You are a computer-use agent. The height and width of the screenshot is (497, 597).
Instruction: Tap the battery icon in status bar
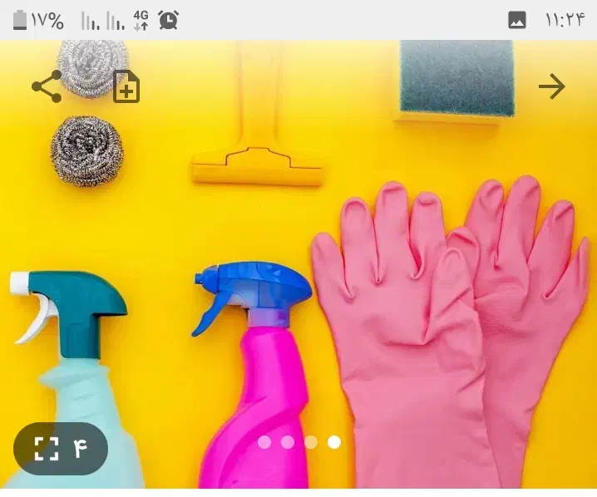click(20, 20)
